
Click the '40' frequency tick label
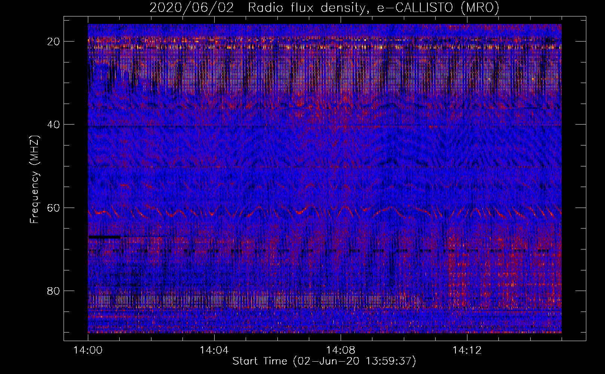(x=54, y=125)
